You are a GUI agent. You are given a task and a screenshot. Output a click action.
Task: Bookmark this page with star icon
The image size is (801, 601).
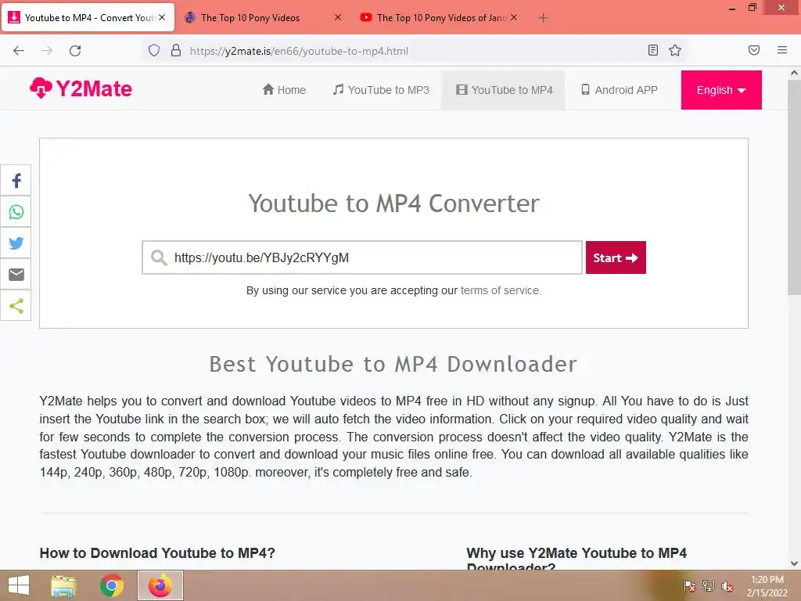[675, 50]
